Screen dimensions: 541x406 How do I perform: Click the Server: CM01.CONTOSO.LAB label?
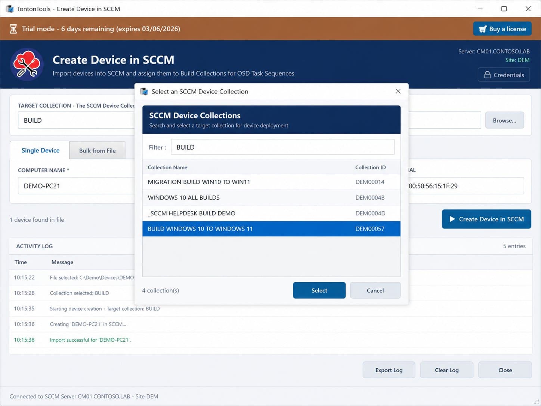494,51
